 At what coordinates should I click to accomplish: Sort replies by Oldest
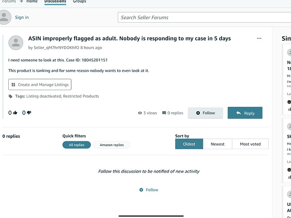click(189, 144)
